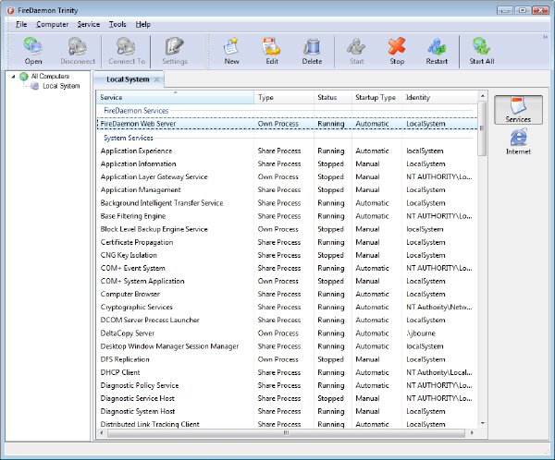Sort by the Status column header
Viewport: 555px width, 460px height.
pyautogui.click(x=333, y=97)
